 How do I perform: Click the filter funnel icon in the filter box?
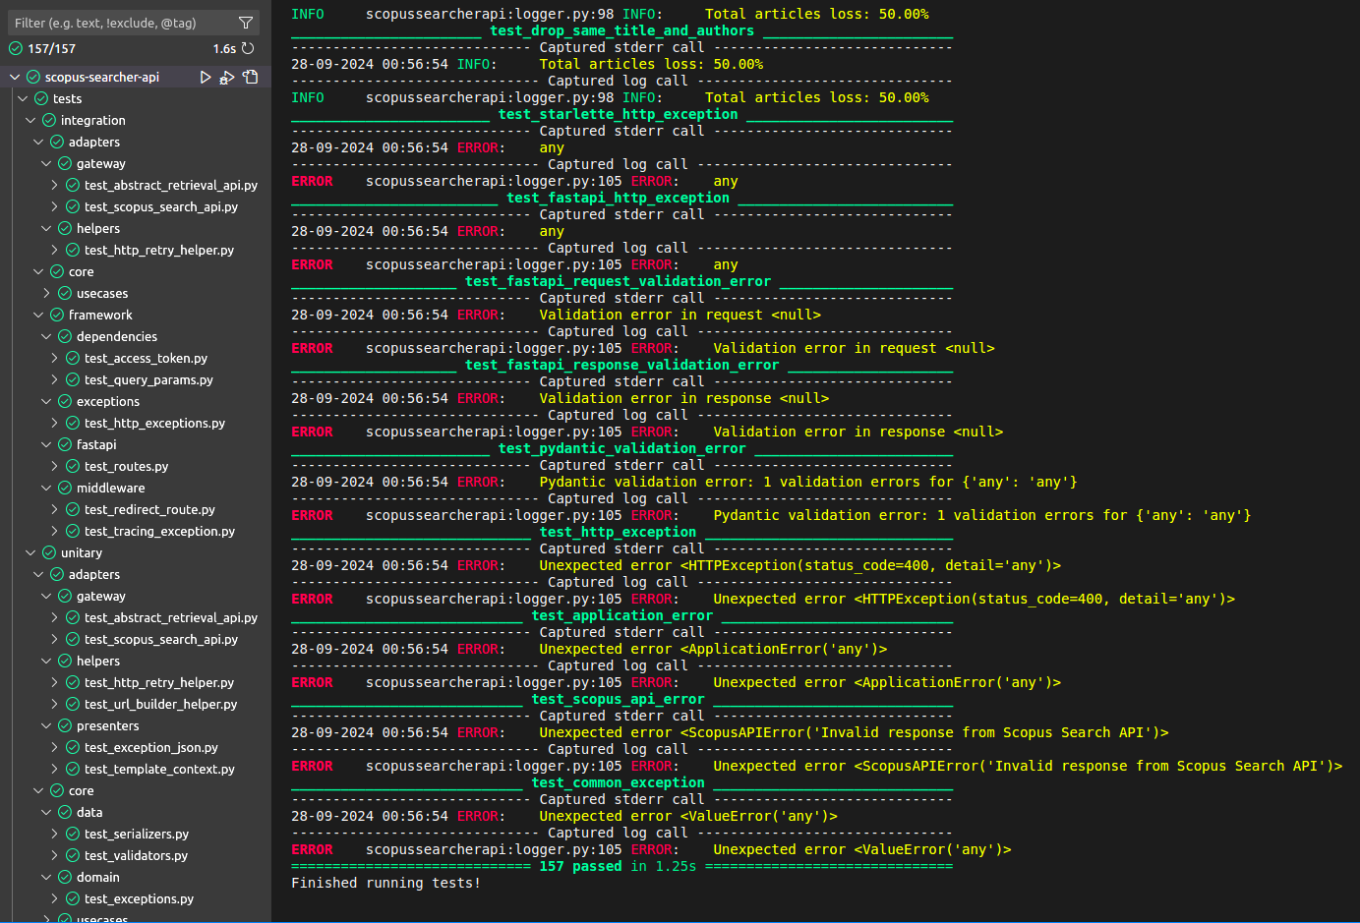246,22
